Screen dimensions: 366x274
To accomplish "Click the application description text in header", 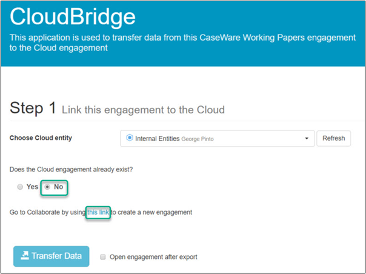I will click(182, 43).
